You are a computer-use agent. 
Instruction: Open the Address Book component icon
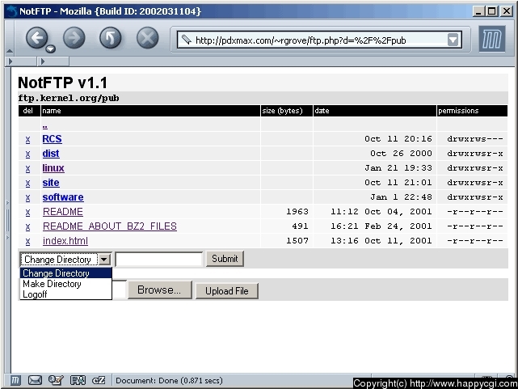click(78, 380)
